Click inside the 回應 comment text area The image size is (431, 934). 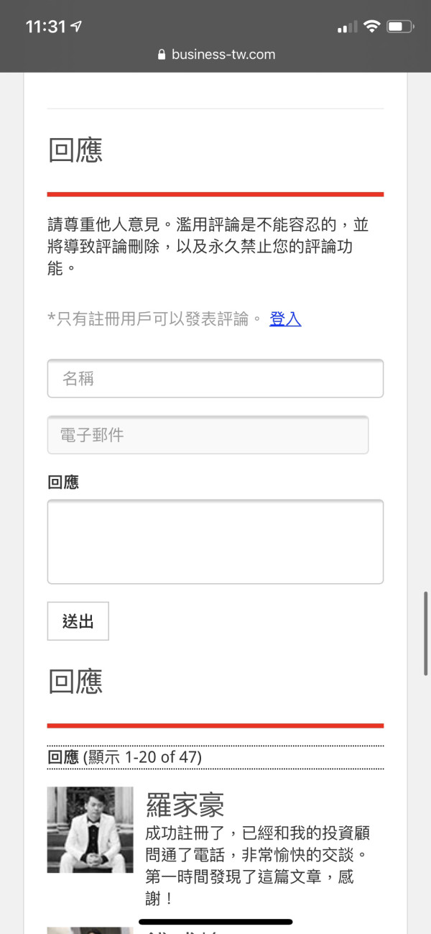pos(215,541)
